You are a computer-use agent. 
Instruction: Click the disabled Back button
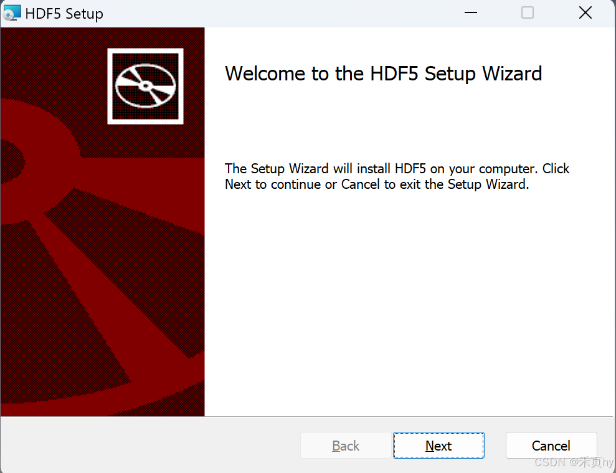click(x=346, y=446)
